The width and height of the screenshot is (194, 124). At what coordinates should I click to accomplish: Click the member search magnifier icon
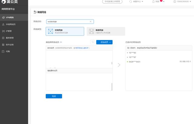tap(92, 42)
